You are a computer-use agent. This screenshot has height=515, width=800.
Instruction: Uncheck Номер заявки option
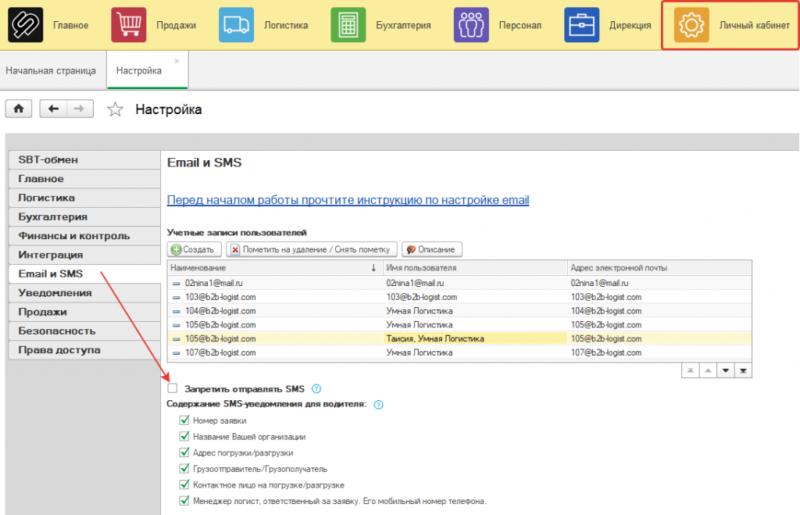184,420
